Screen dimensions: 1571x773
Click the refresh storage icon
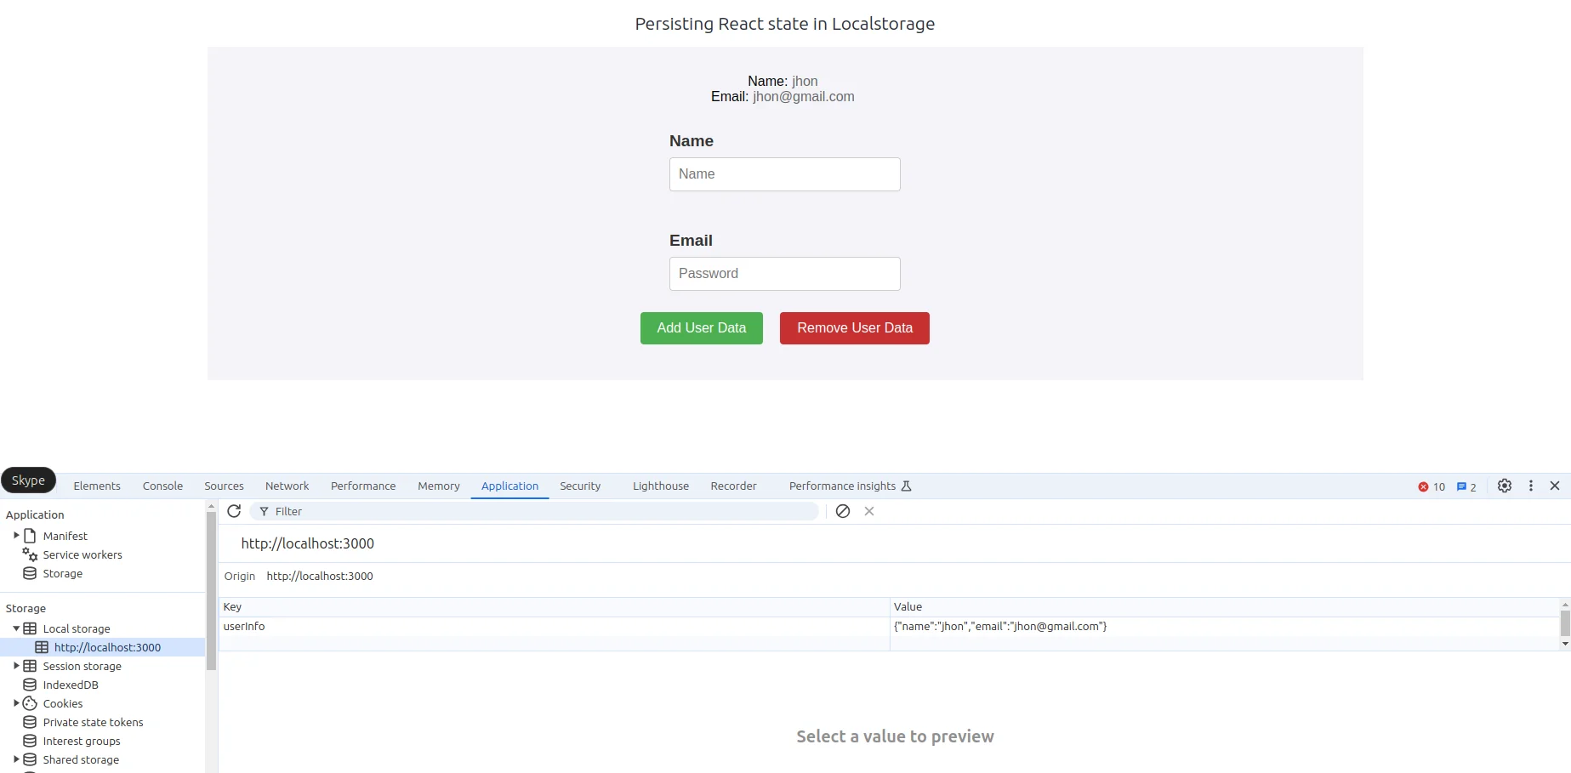(x=234, y=511)
